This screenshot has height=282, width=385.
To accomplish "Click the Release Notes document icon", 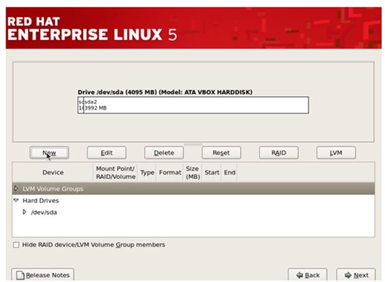I will tap(20, 275).
